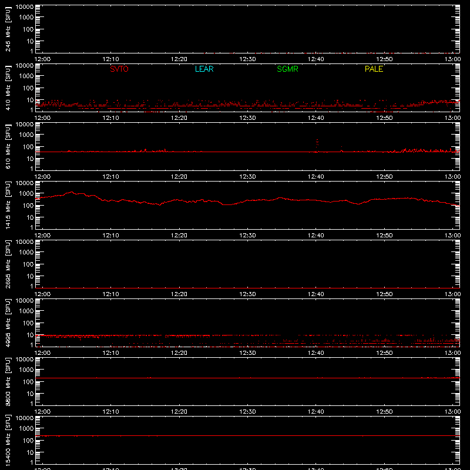The image size is (470, 470).
Task: Select the 8800 MHz [SFU] axis title
Action: point(8,381)
